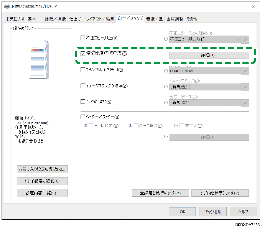Click the 全設定を標準に戻す button
261x228 pixels.
coord(160,193)
